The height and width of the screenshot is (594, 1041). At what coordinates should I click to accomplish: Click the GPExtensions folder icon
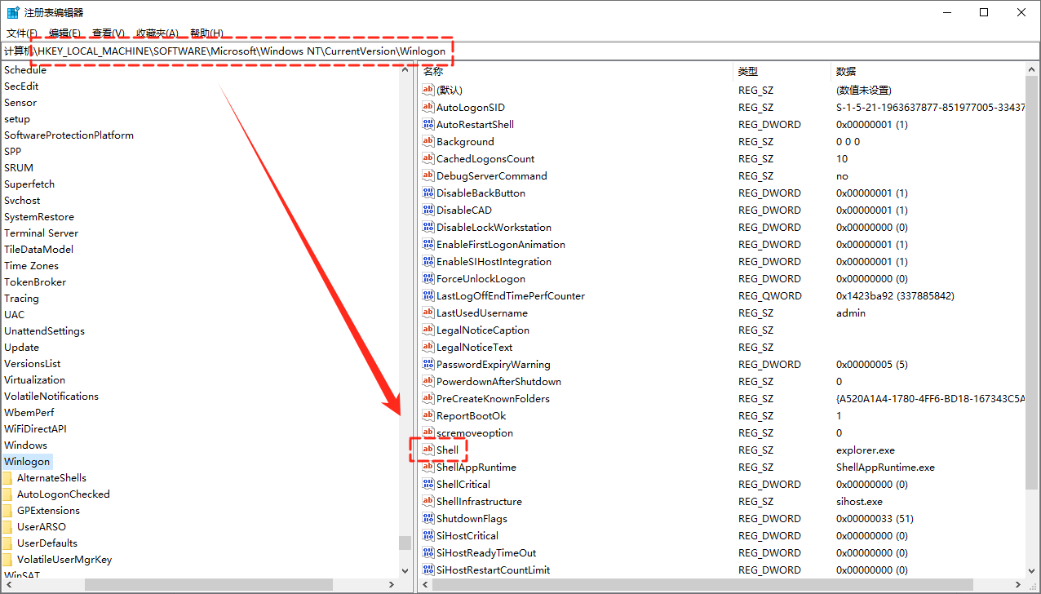(x=7, y=511)
